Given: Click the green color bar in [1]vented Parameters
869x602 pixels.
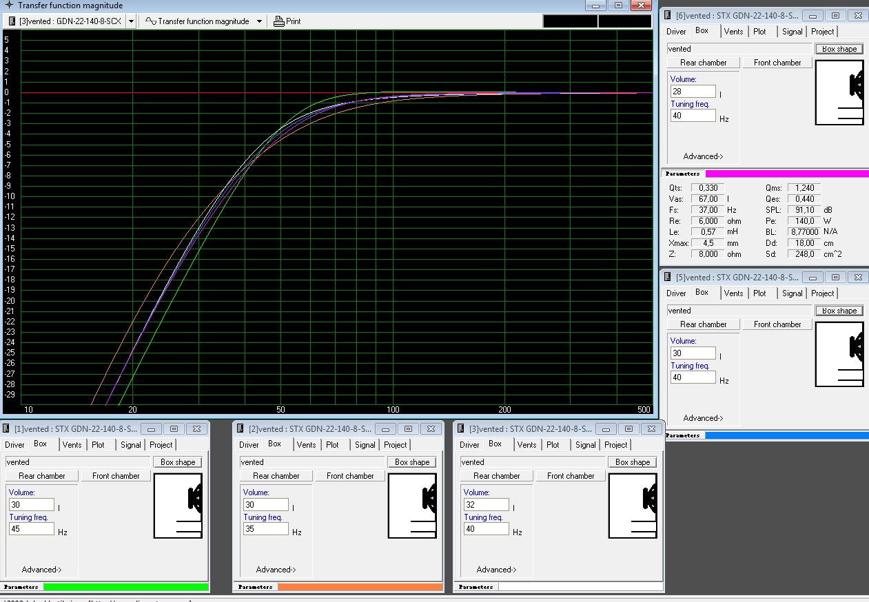Looking at the screenshot, I should 125,587.
